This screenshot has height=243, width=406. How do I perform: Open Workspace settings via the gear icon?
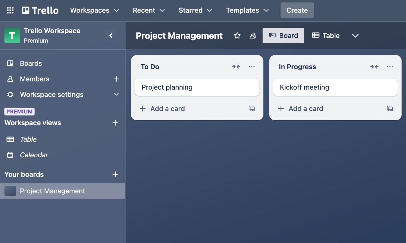coord(10,94)
